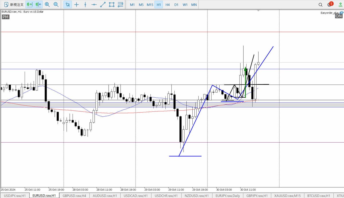Switch chart to W1 timeframe
Viewport: 344px width, 198px height.
tap(185, 5)
